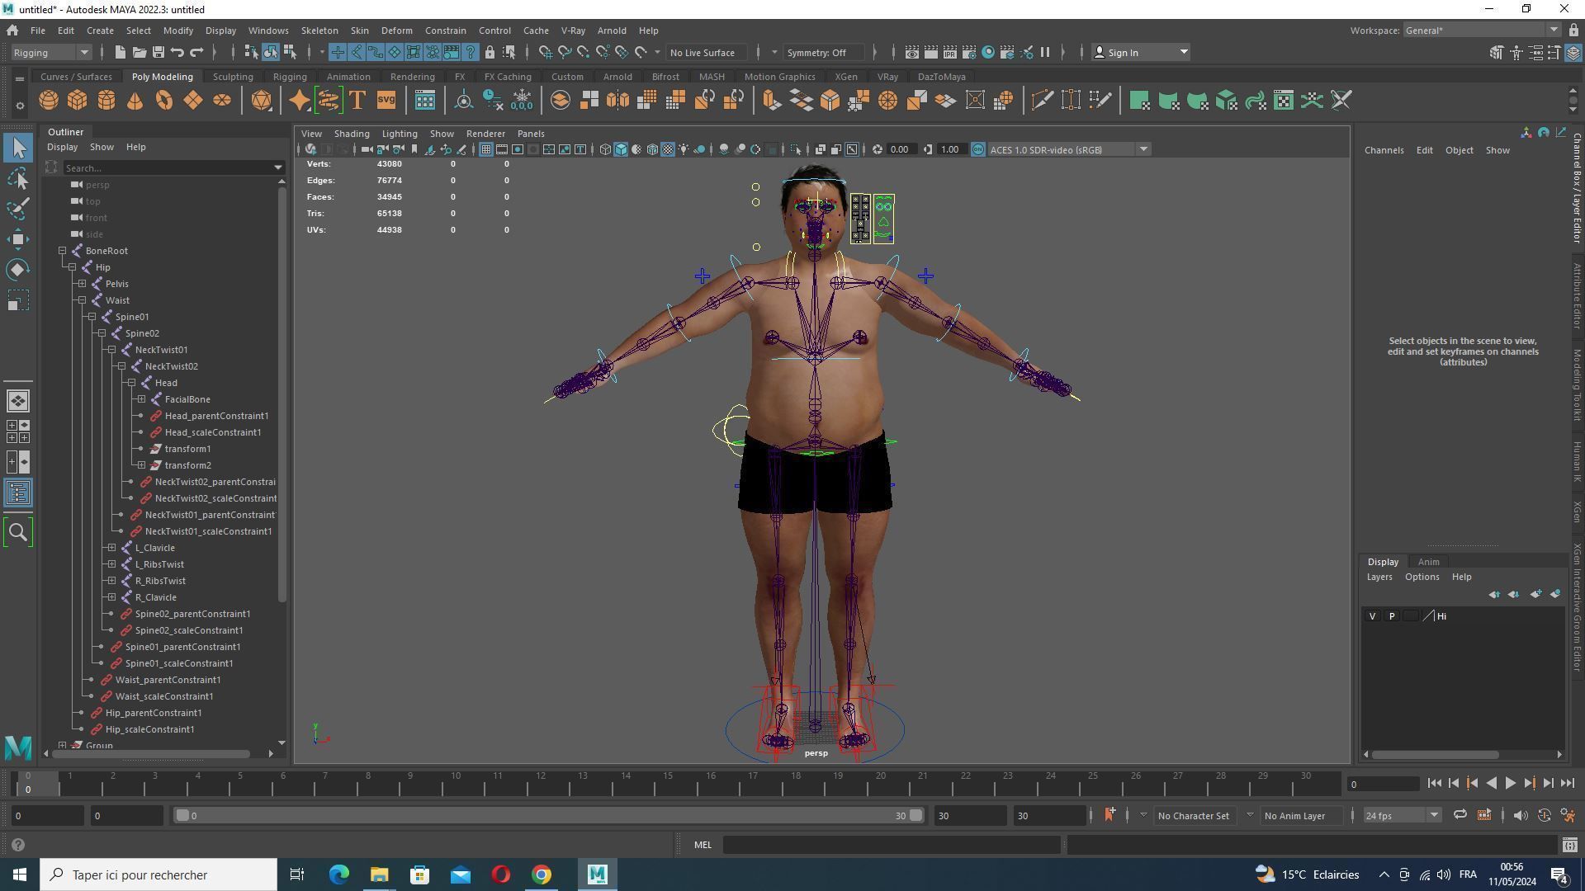Click the Outliner layout icon in sidebar
The image size is (1585, 891).
tap(18, 493)
